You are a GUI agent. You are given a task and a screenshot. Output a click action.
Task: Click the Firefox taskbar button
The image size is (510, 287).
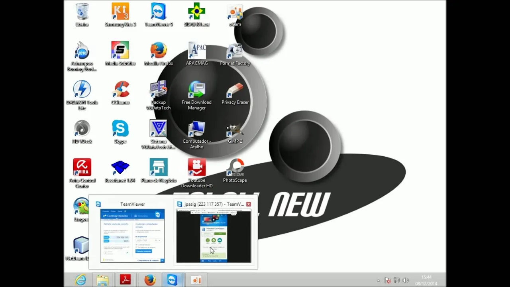click(149, 280)
